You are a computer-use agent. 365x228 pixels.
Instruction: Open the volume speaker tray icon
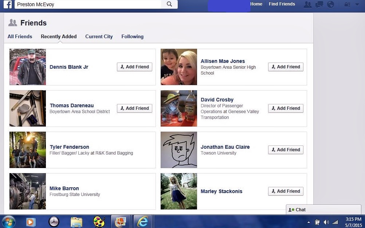coord(326,223)
